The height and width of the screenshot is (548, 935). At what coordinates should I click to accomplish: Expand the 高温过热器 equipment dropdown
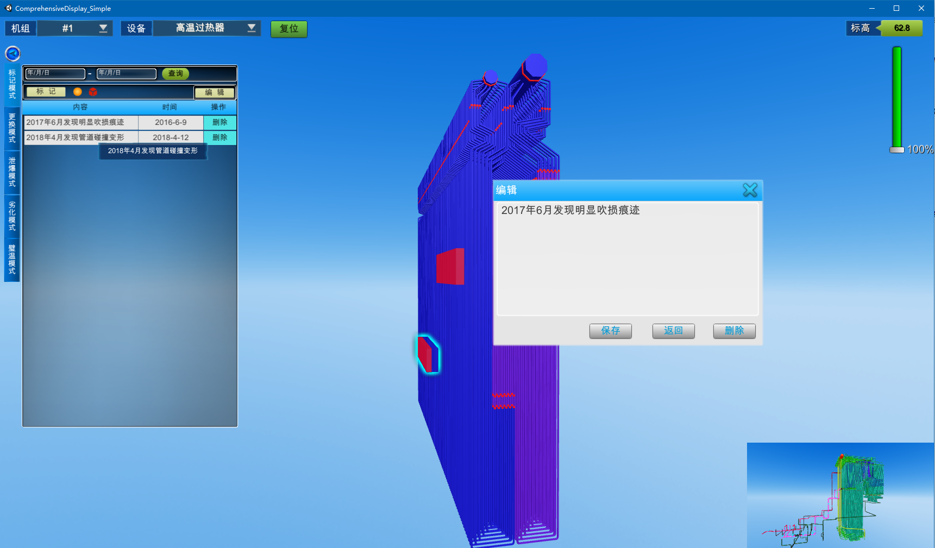[251, 28]
